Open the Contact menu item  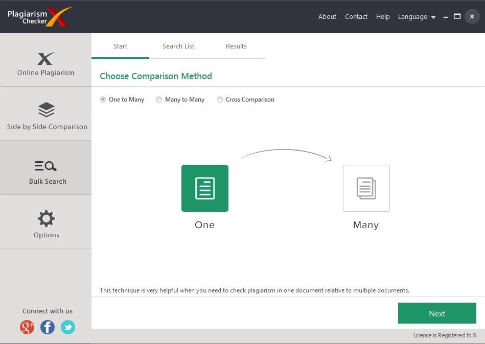click(x=356, y=17)
